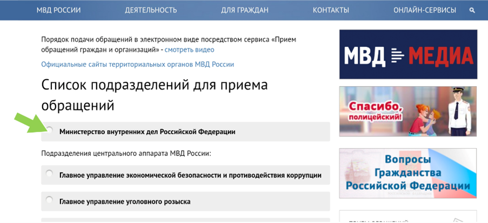
Task: Open the МВД РОССИИ menu
Action: point(58,10)
